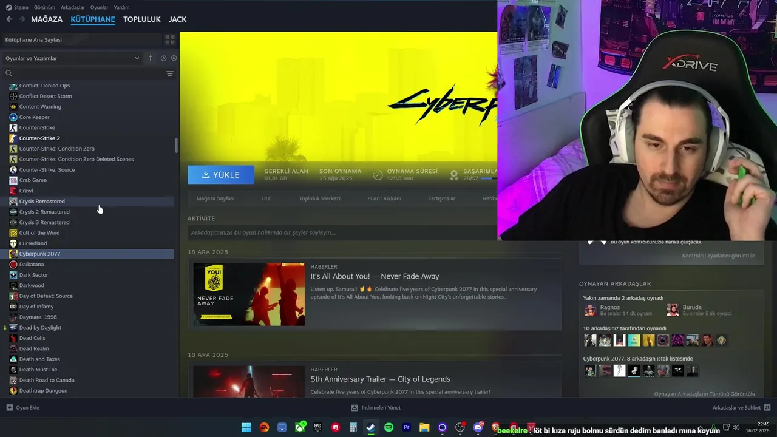Open Spotify from taskbar
The height and width of the screenshot is (437, 777).
[388, 427]
